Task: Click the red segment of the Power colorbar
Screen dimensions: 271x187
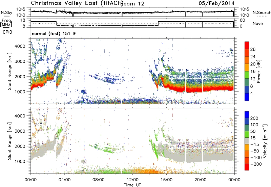Action: (247, 46)
